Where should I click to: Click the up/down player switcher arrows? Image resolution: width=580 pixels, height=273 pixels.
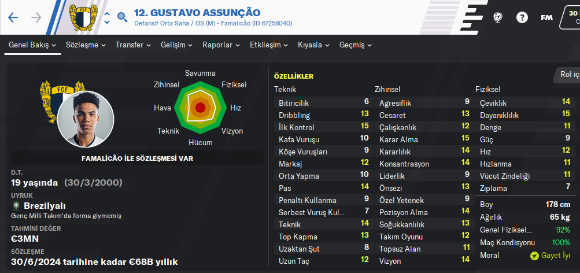(x=107, y=17)
